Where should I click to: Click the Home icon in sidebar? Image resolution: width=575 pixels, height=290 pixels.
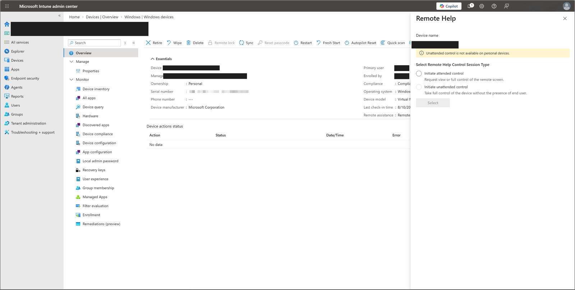tap(7, 24)
